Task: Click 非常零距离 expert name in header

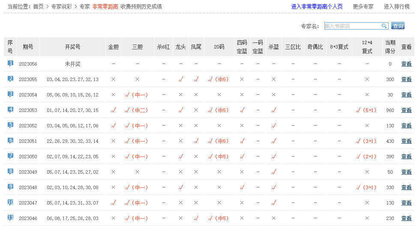Action: [x=105, y=7]
